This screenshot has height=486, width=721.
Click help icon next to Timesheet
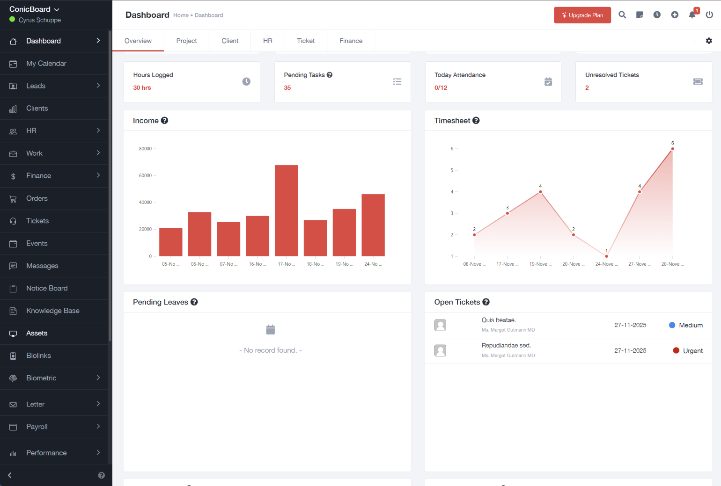click(476, 120)
